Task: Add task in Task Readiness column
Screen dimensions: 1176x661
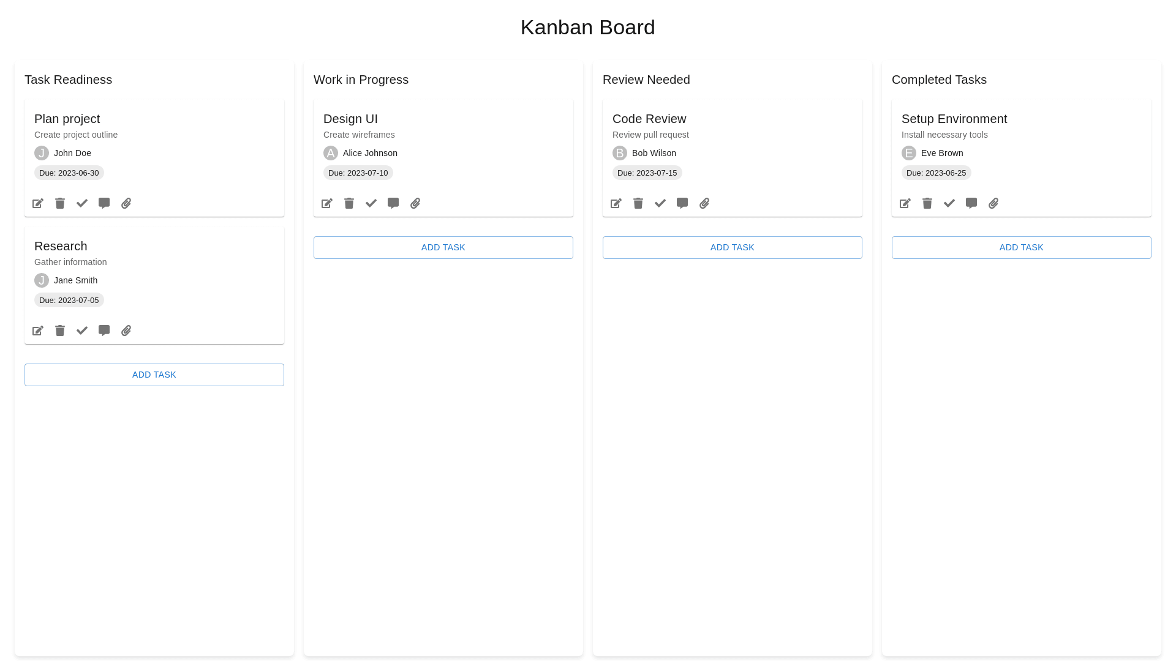Action: 154,375
